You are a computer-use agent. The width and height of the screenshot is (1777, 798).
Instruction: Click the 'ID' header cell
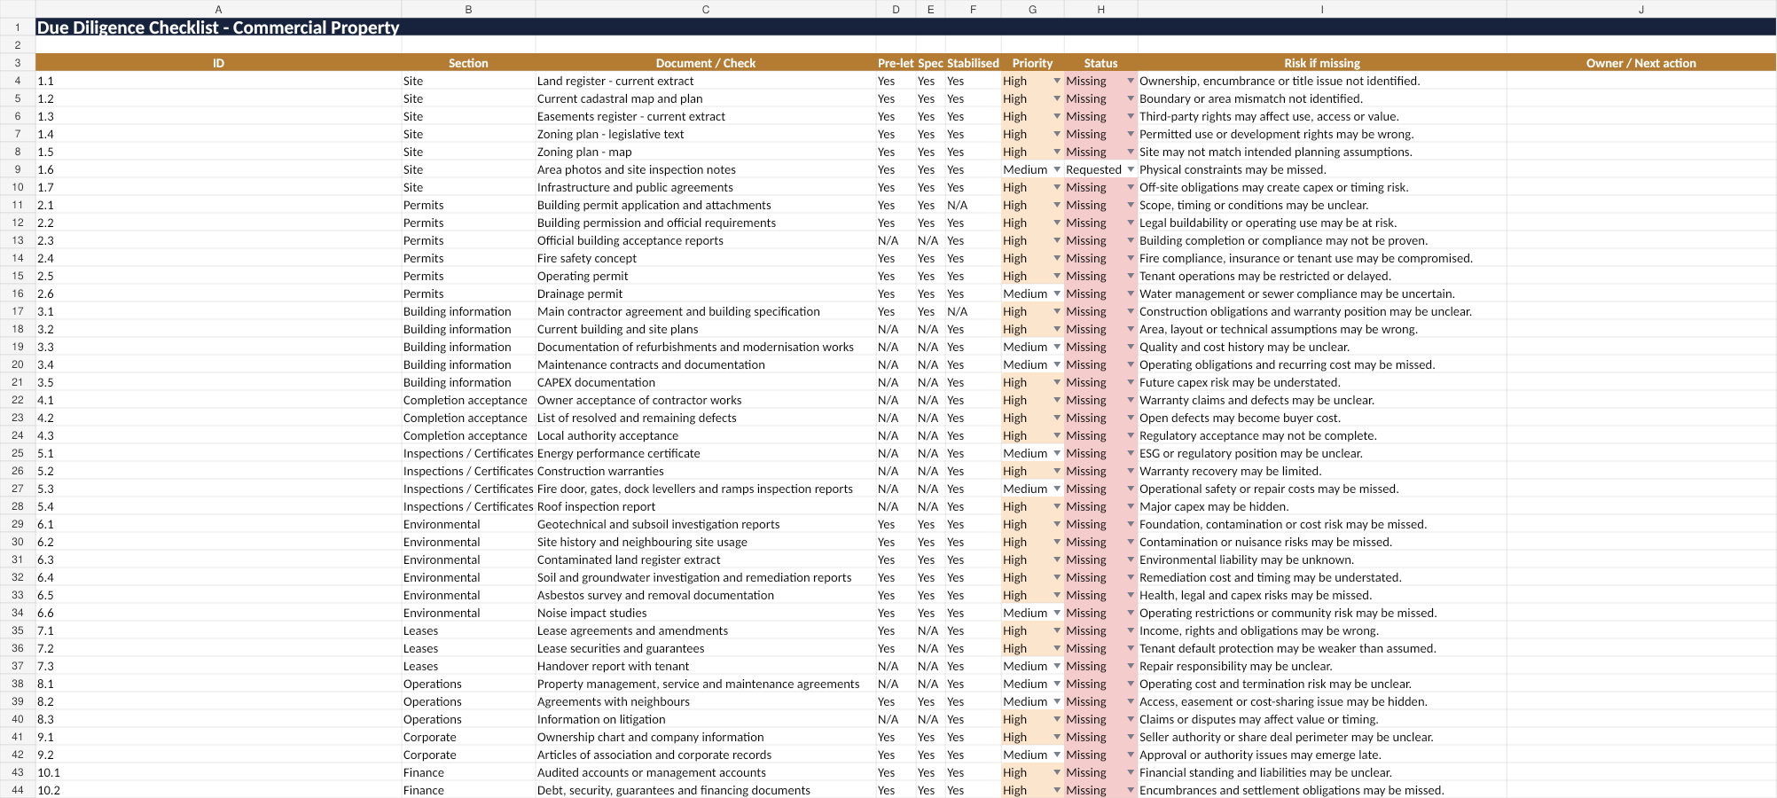[218, 63]
